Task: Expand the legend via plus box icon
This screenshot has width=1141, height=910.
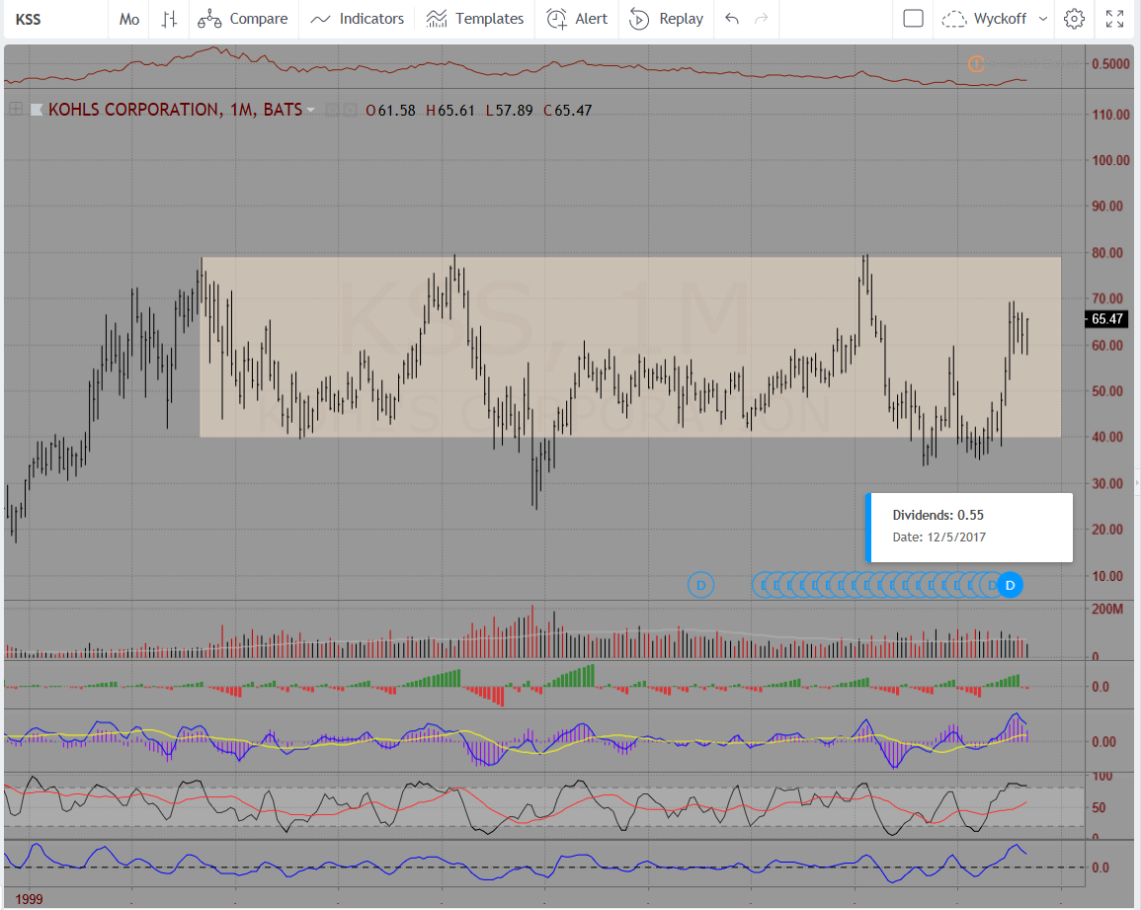Action: [x=16, y=110]
